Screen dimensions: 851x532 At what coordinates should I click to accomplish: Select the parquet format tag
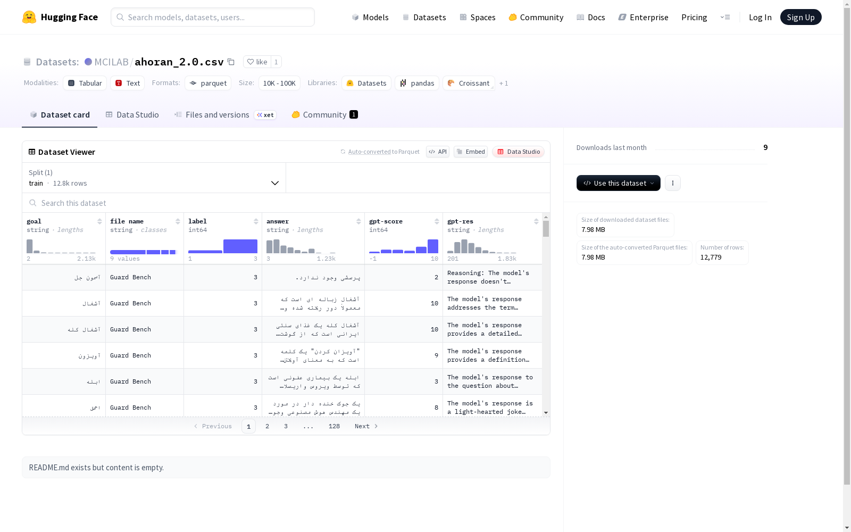coord(208,83)
